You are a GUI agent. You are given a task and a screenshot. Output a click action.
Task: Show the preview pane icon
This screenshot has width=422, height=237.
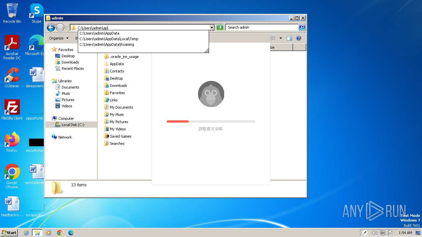289,38
